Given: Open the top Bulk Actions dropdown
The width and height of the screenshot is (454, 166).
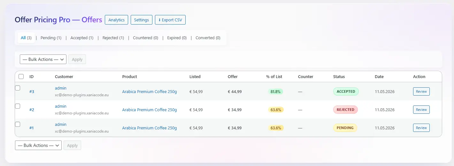Looking at the screenshot, I should click(x=43, y=59).
